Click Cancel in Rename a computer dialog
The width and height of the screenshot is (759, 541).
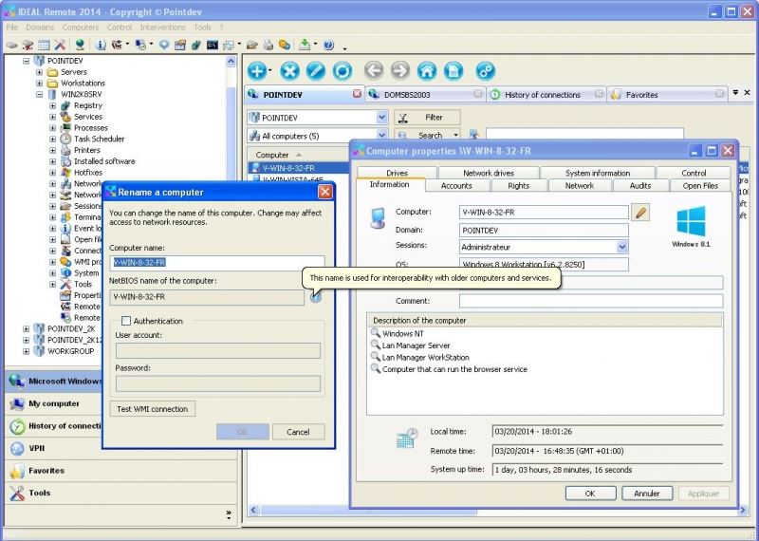coord(298,432)
